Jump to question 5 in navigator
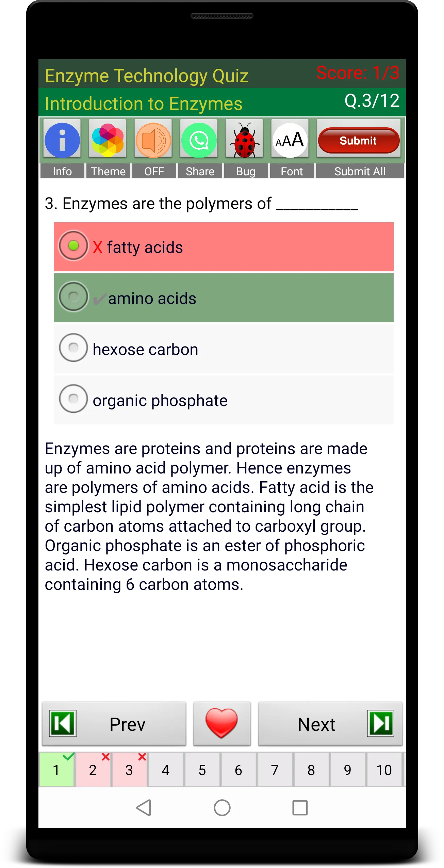The image size is (444, 868). click(202, 770)
